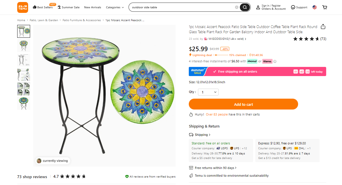The height and width of the screenshot is (185, 342).
Task: Switch to the Summer Sale section
Action: coord(69,7)
